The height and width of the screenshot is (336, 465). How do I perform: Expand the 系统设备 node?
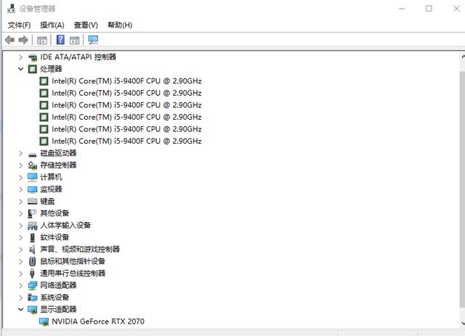pos(21,298)
